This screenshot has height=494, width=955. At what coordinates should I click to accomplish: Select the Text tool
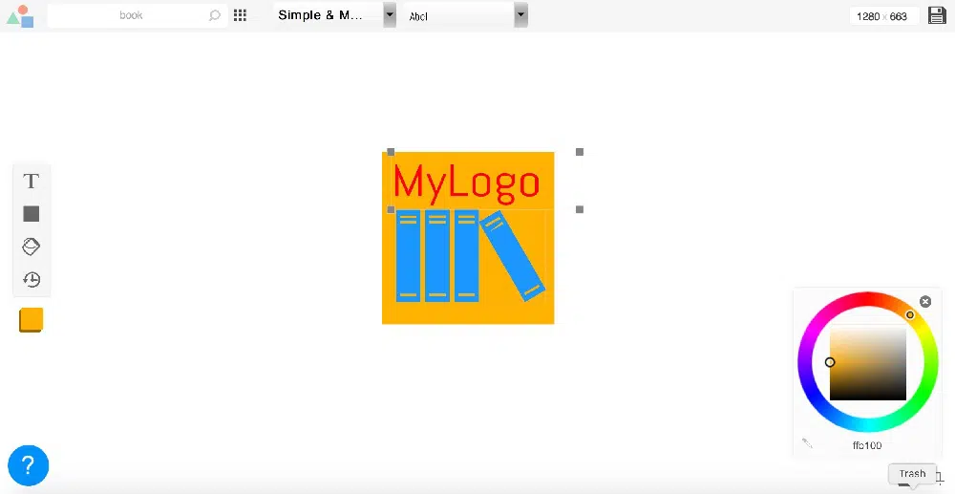point(32,182)
